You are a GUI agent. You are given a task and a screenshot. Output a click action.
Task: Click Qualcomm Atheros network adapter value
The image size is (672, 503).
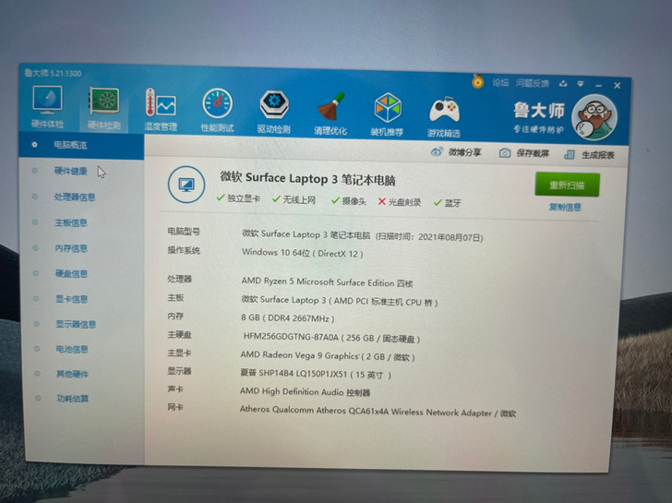[x=378, y=412]
